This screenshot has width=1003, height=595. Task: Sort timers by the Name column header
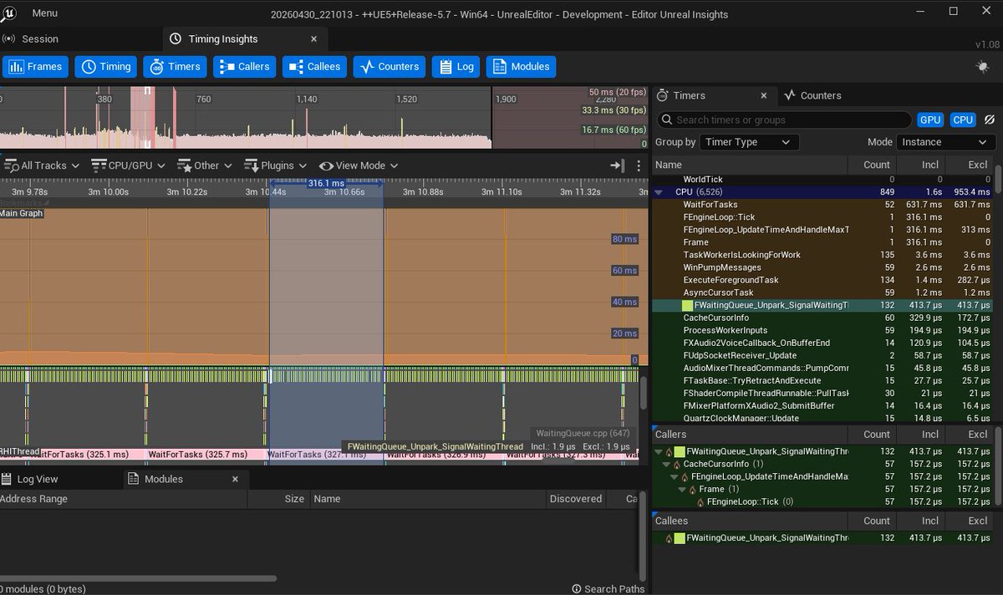coord(751,165)
